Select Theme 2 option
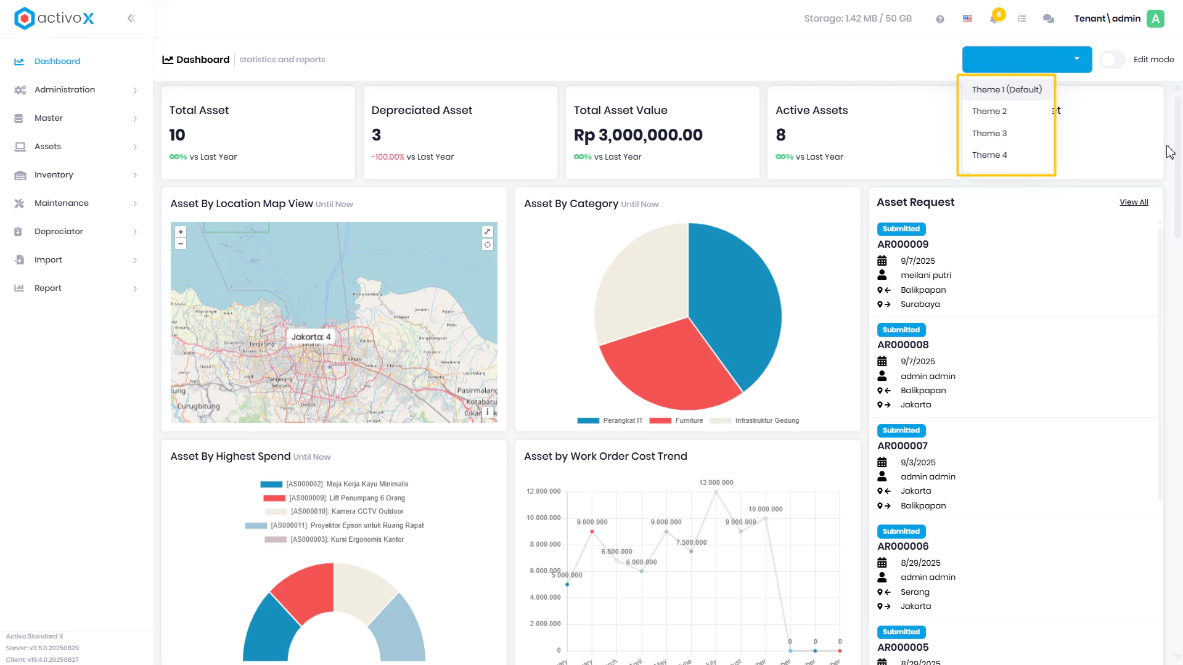 click(x=1007, y=112)
